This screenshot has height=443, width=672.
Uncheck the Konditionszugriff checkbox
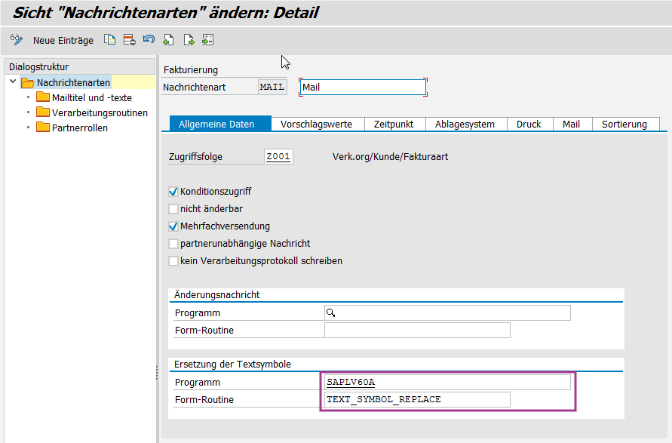pos(173,192)
